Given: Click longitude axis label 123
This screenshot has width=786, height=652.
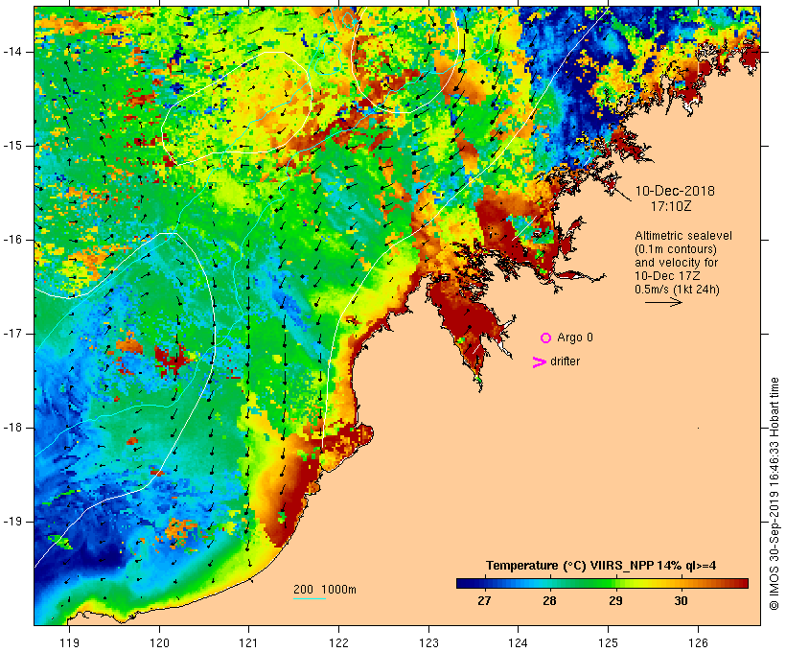Looking at the screenshot, I should point(428,642).
